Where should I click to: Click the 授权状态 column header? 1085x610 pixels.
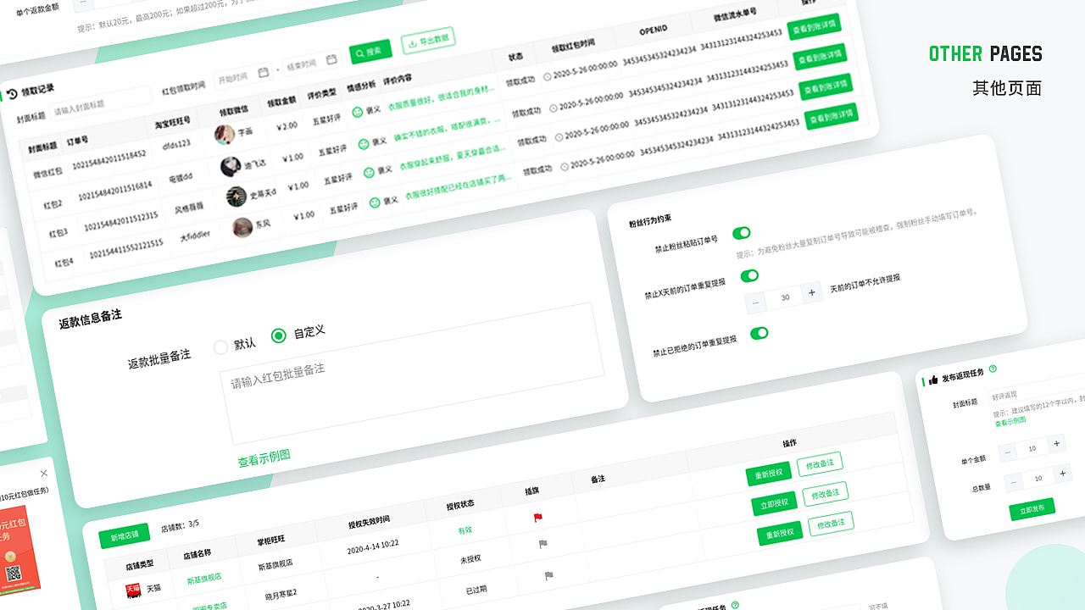tap(460, 503)
